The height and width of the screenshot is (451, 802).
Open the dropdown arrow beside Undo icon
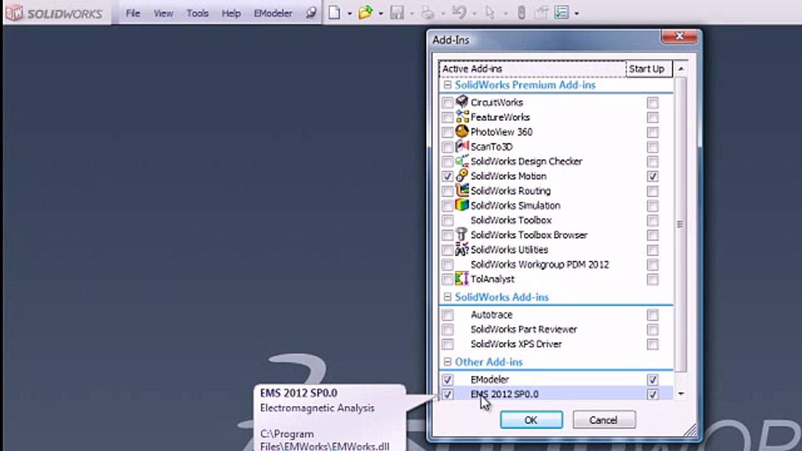[474, 13]
